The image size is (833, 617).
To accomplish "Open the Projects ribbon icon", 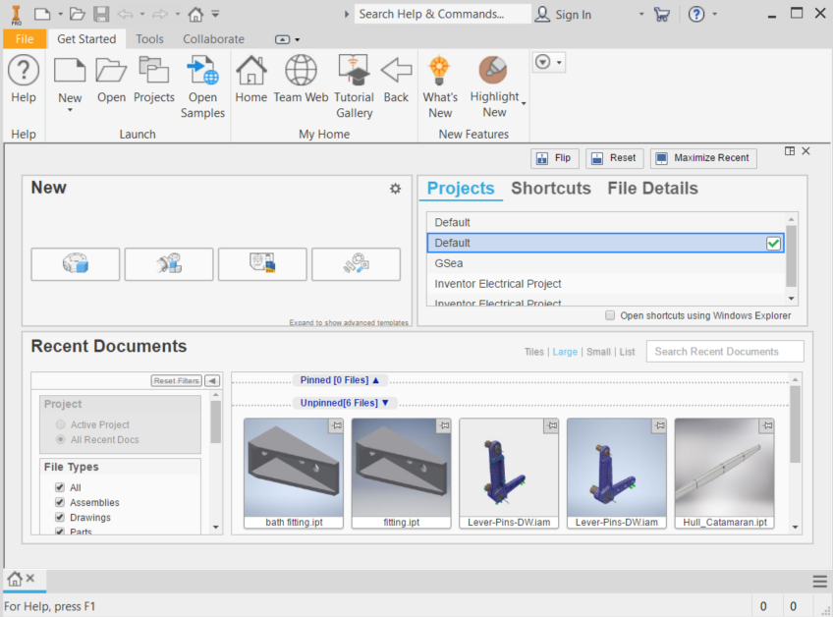I will 153,70.
